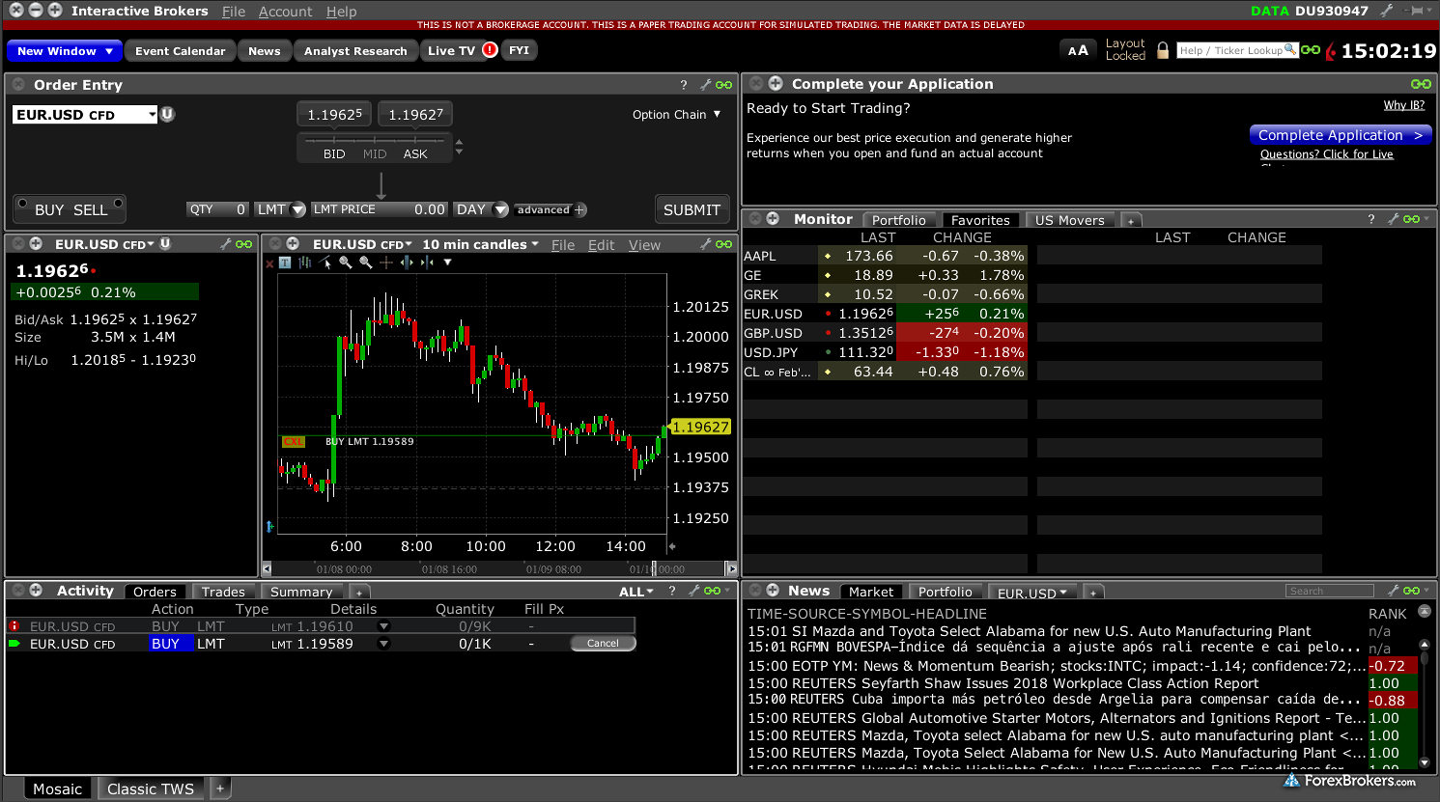Image resolution: width=1440 pixels, height=802 pixels.
Task: Click the first zoom magnifier in chart toolbar
Action: pos(345,263)
